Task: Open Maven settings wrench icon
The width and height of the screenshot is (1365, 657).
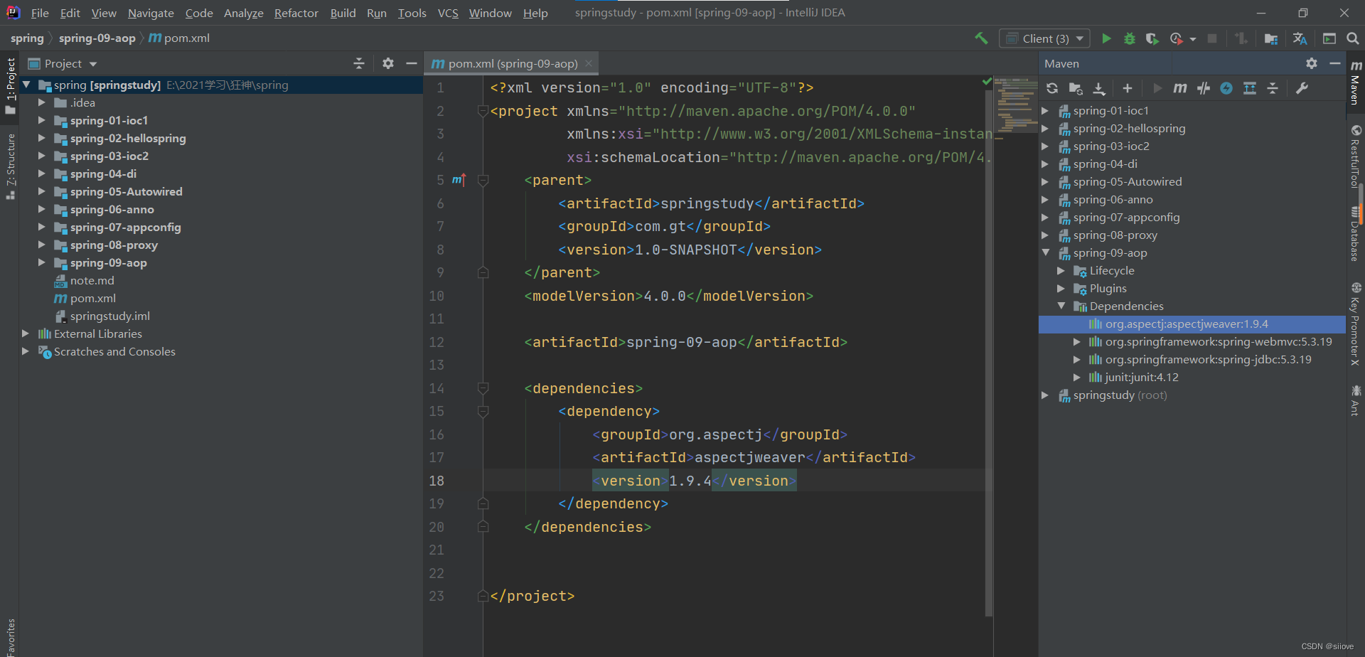Action: click(x=1302, y=88)
